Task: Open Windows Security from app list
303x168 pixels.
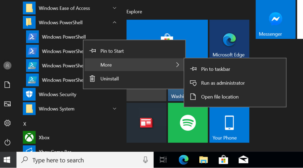Action: 57,94
